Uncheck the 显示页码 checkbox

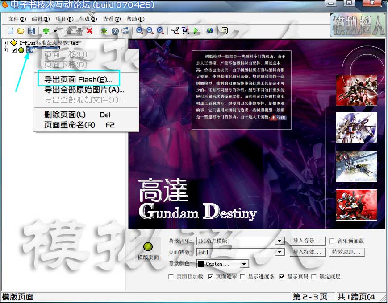point(281,277)
